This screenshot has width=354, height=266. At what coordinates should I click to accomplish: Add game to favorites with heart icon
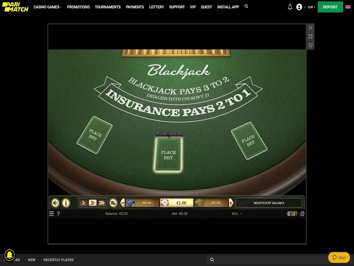pyautogui.click(x=311, y=45)
